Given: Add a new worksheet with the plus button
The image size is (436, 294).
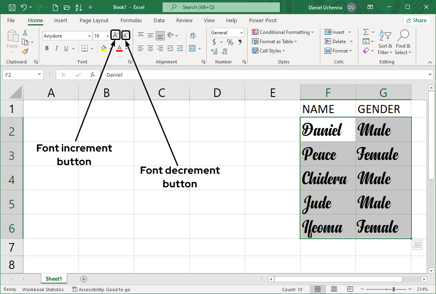Looking at the screenshot, I should (x=83, y=279).
